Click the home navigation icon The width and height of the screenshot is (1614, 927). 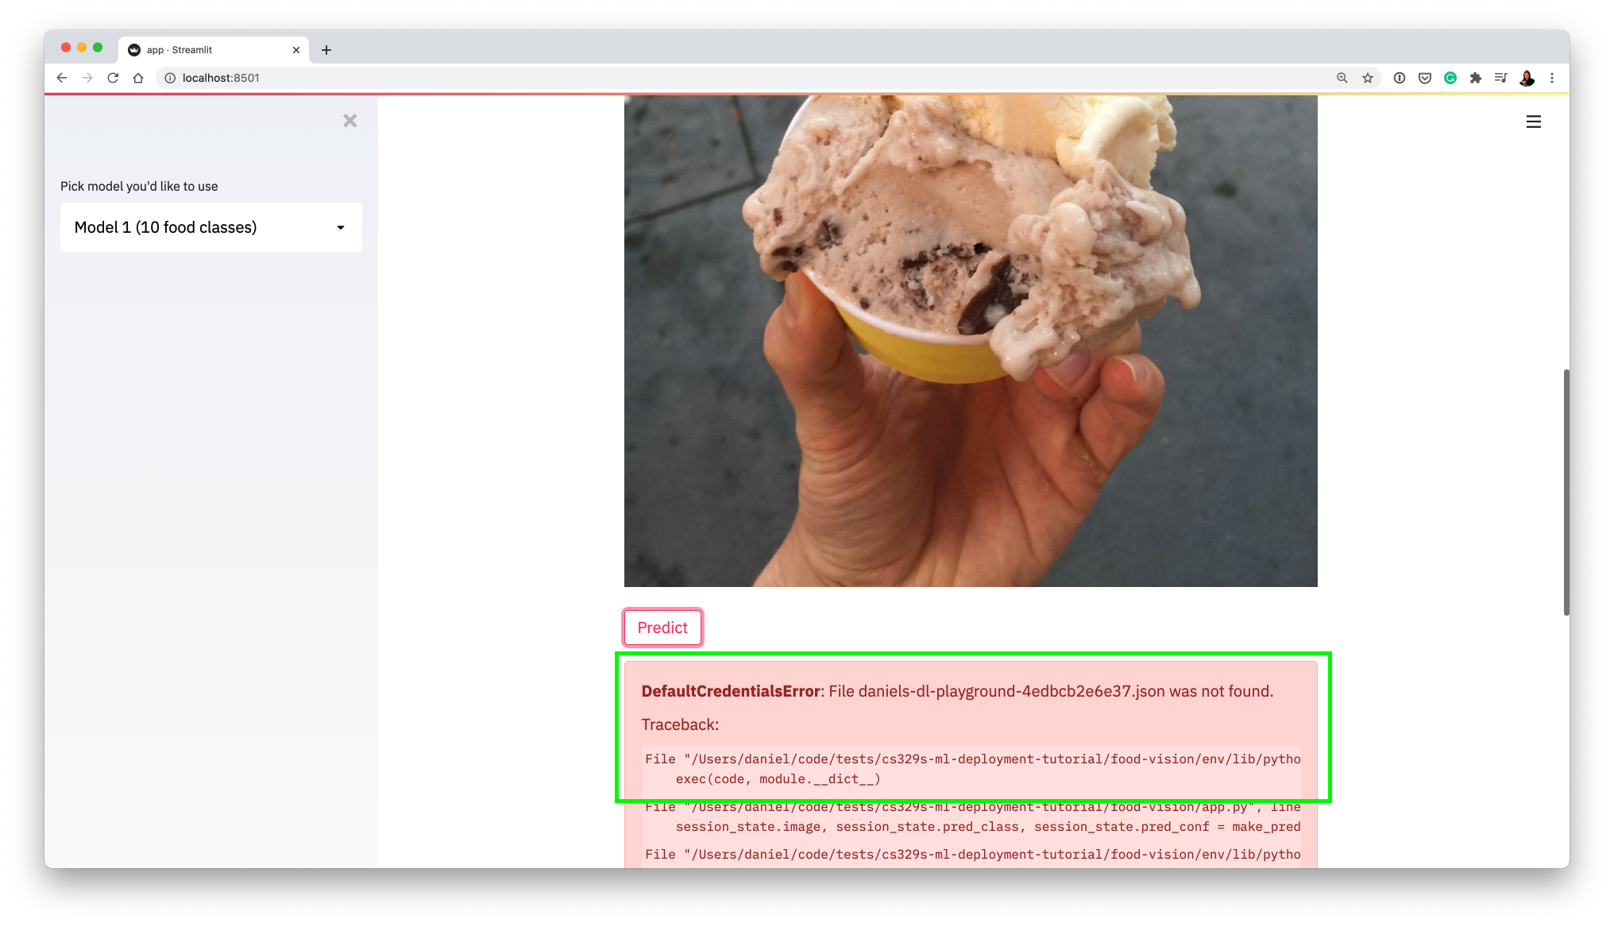point(138,78)
